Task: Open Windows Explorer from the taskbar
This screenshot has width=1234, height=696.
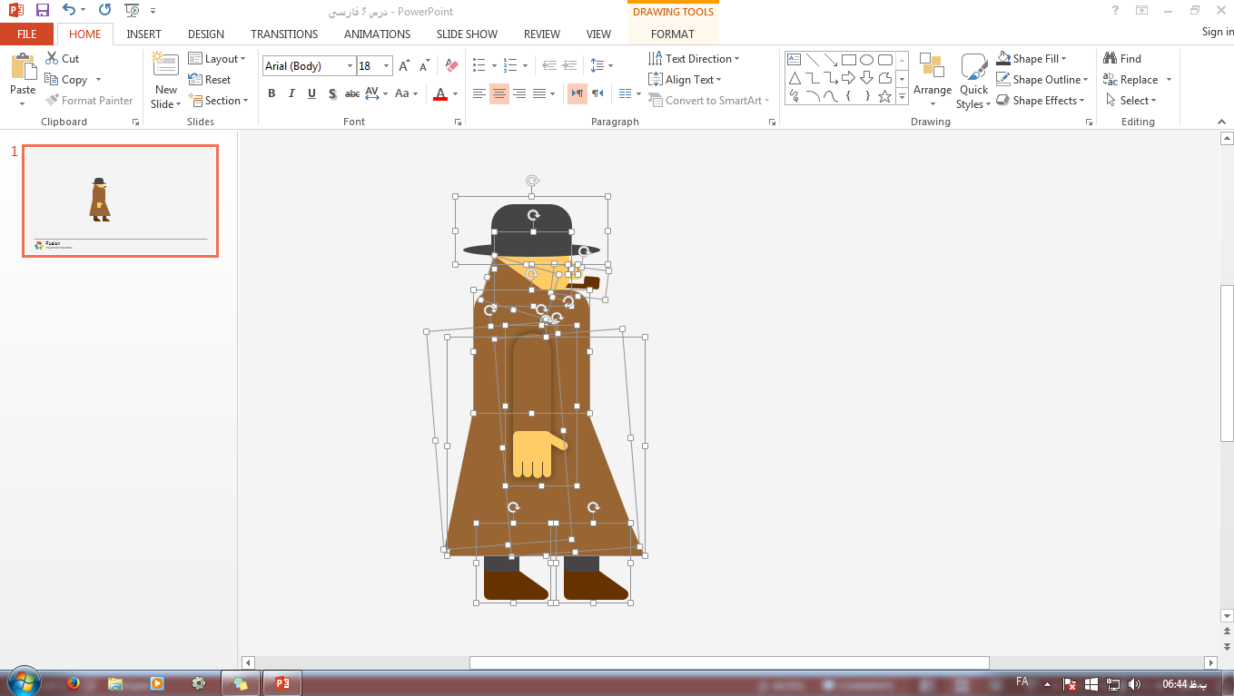Action: coord(115,683)
